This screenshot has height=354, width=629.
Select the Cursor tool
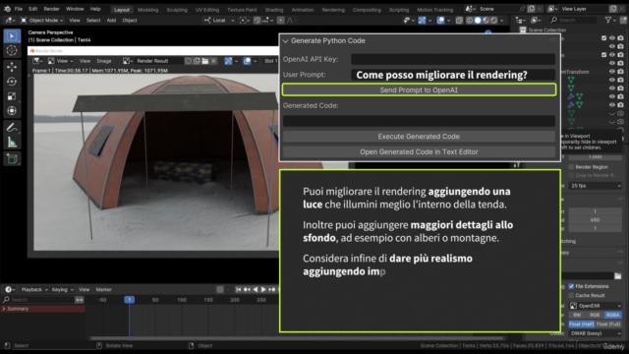click(12, 50)
